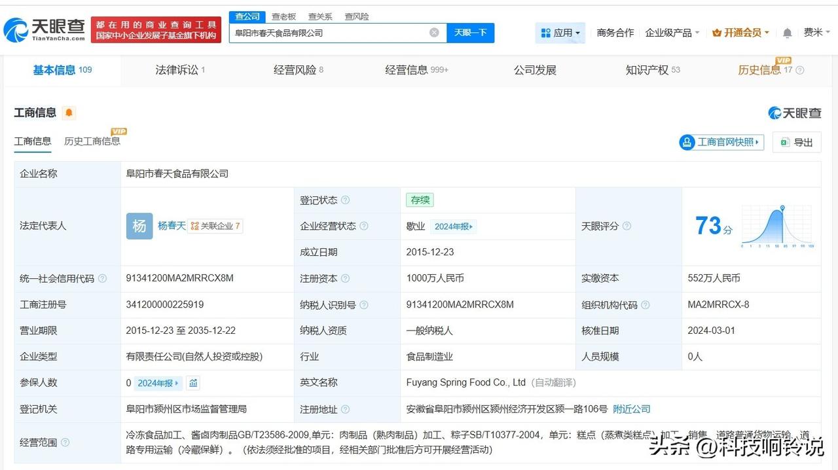Screen dimensions: 838x470
Task: Open the notification bell in header
Action: coord(788,33)
